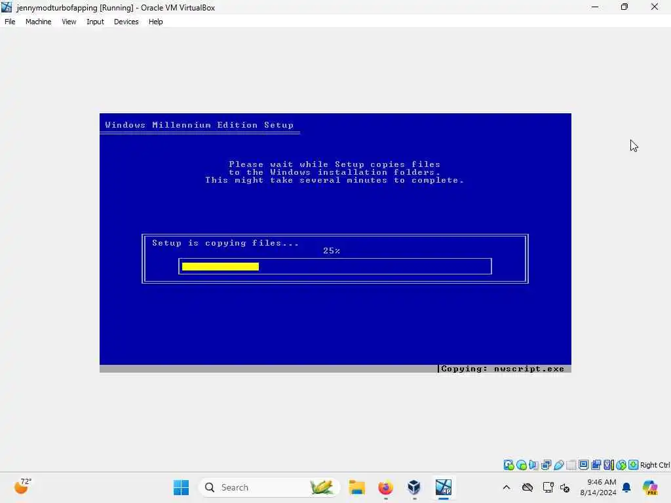Click 'Please wait while Setup copies files' message
The width and height of the screenshot is (671, 503).
(335, 164)
